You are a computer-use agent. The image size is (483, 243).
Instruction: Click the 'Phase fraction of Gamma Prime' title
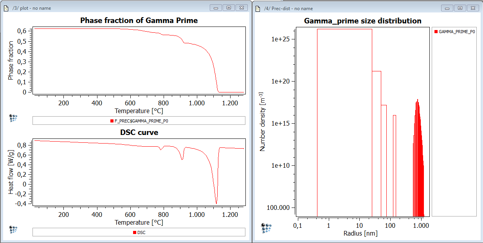[139, 21]
